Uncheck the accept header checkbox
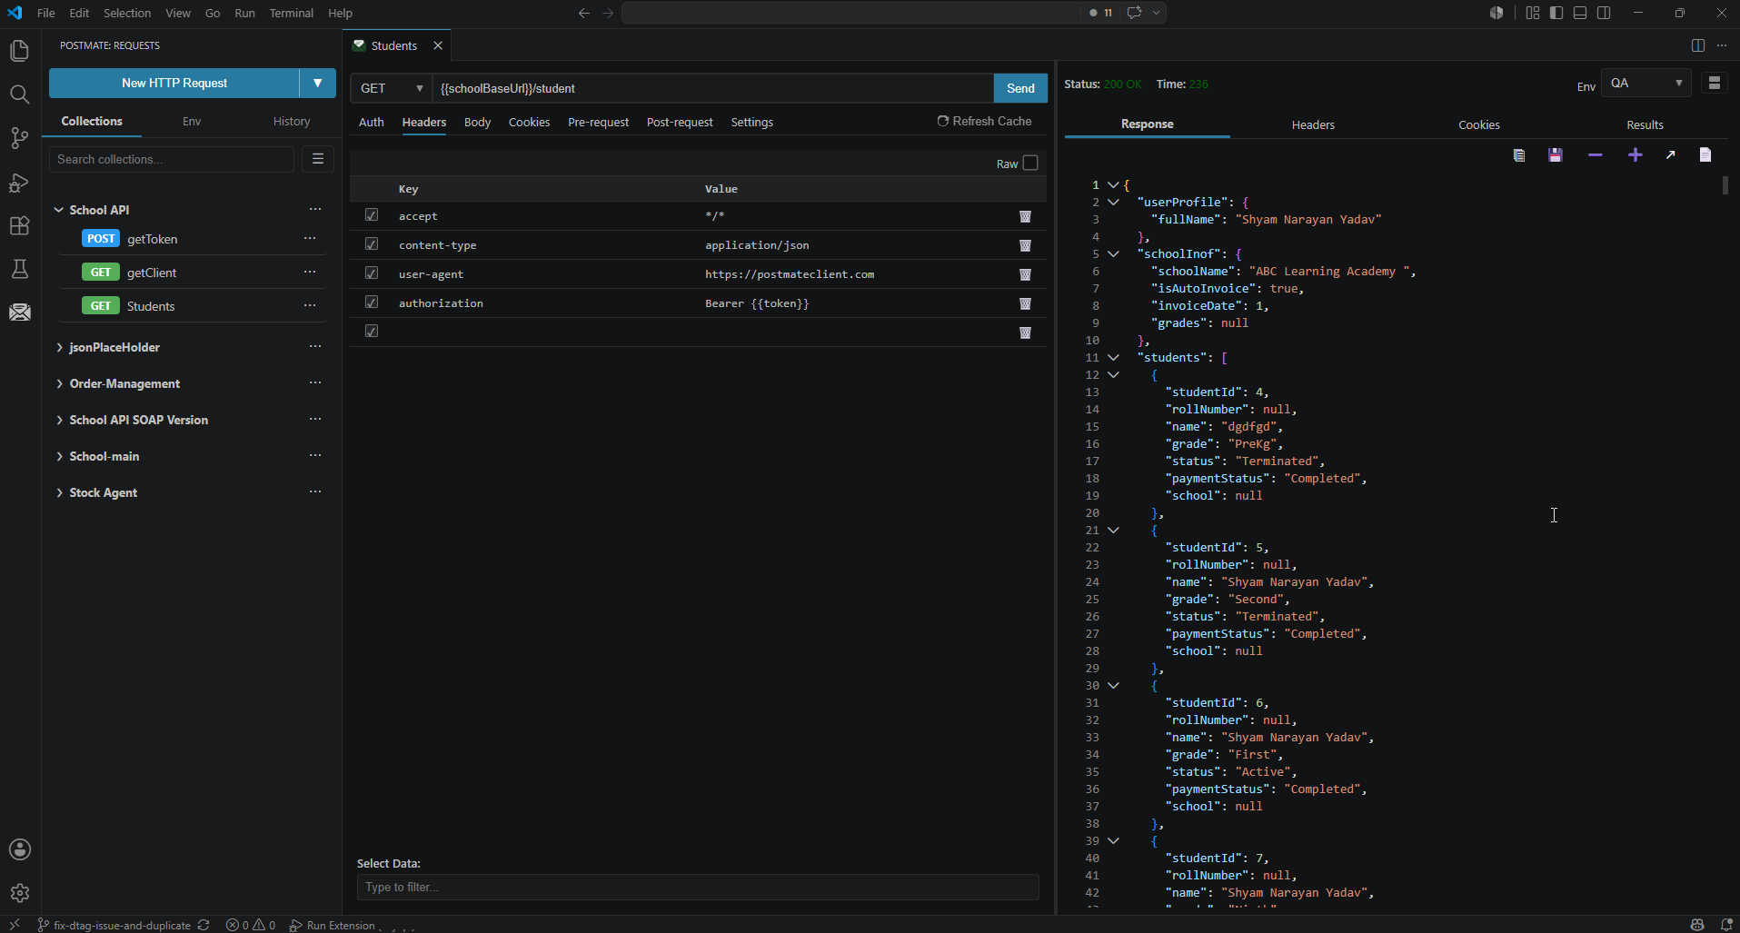Viewport: 1740px width, 933px height. pos(372,215)
